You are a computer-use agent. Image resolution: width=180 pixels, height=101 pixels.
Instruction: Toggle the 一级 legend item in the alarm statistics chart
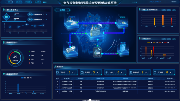pos(150,42)
